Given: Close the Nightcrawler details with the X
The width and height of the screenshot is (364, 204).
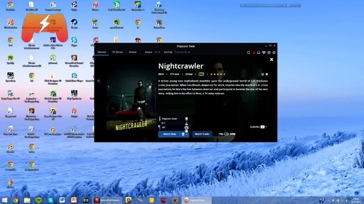Looking at the screenshot, I should (x=272, y=59).
